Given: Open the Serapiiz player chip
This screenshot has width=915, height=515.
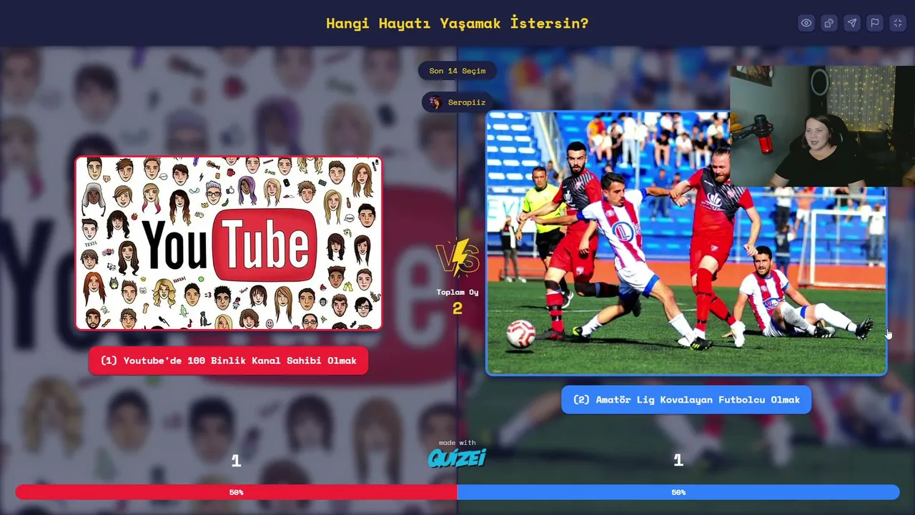Looking at the screenshot, I should [x=458, y=102].
